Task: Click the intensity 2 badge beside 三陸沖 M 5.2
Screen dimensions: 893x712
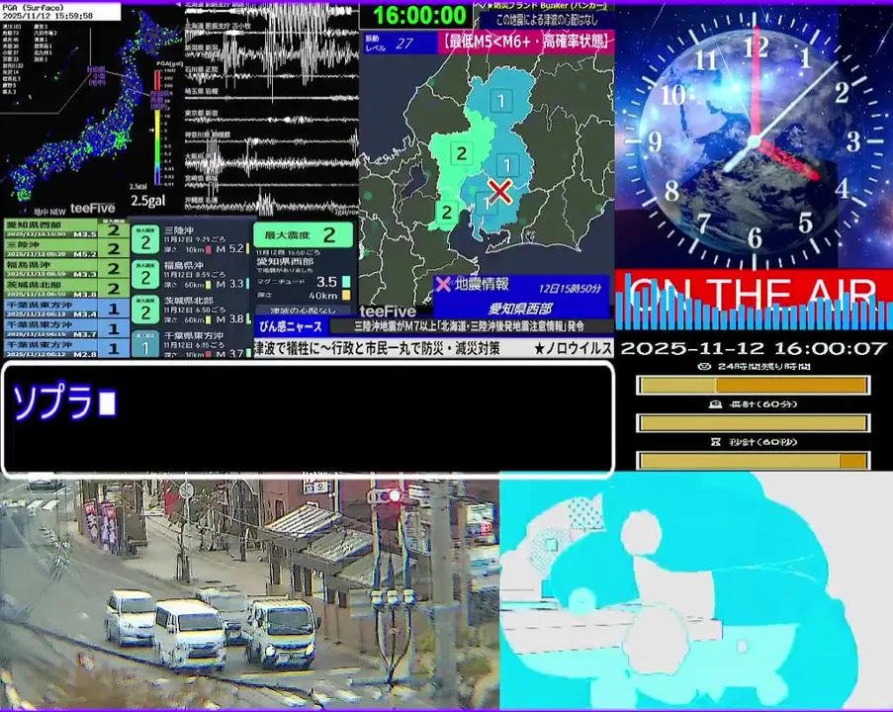Action: coord(145,241)
